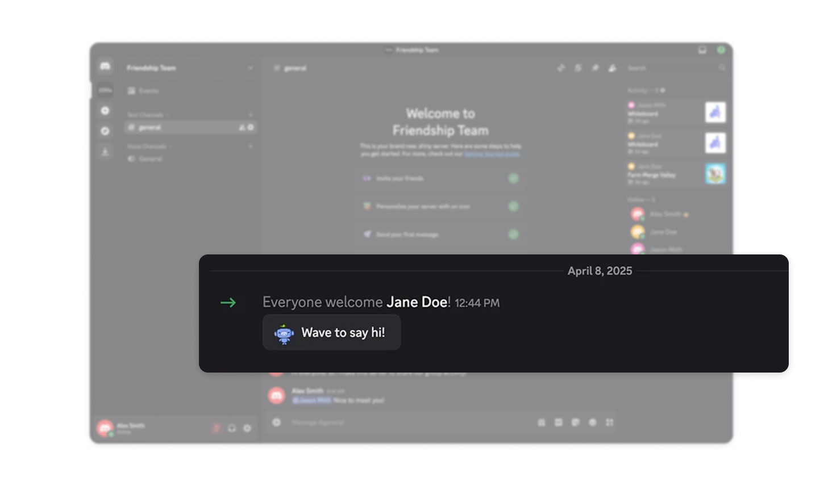Toggle the headphones deafen in user panel
The height and width of the screenshot is (485, 824).
pyautogui.click(x=232, y=428)
